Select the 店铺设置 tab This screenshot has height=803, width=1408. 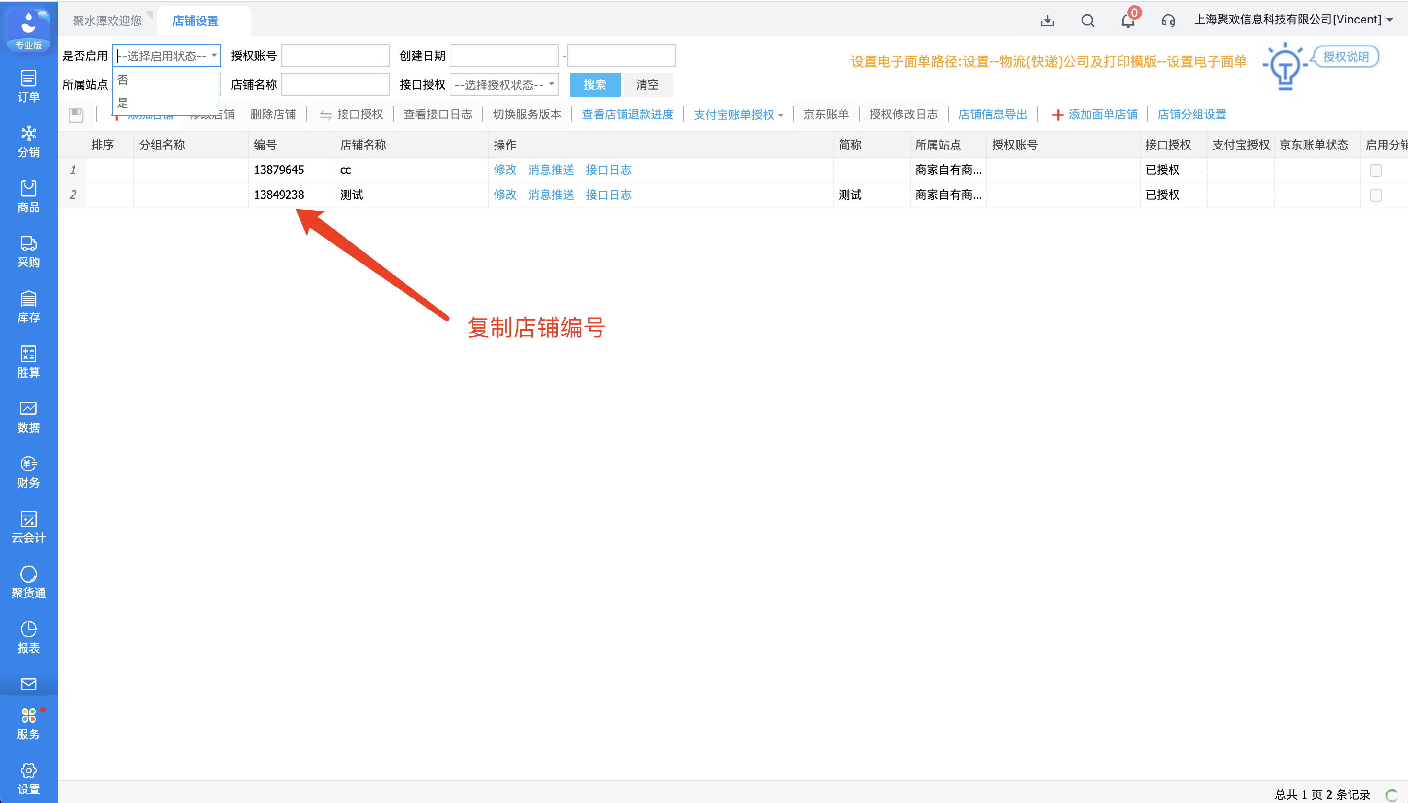[195, 21]
